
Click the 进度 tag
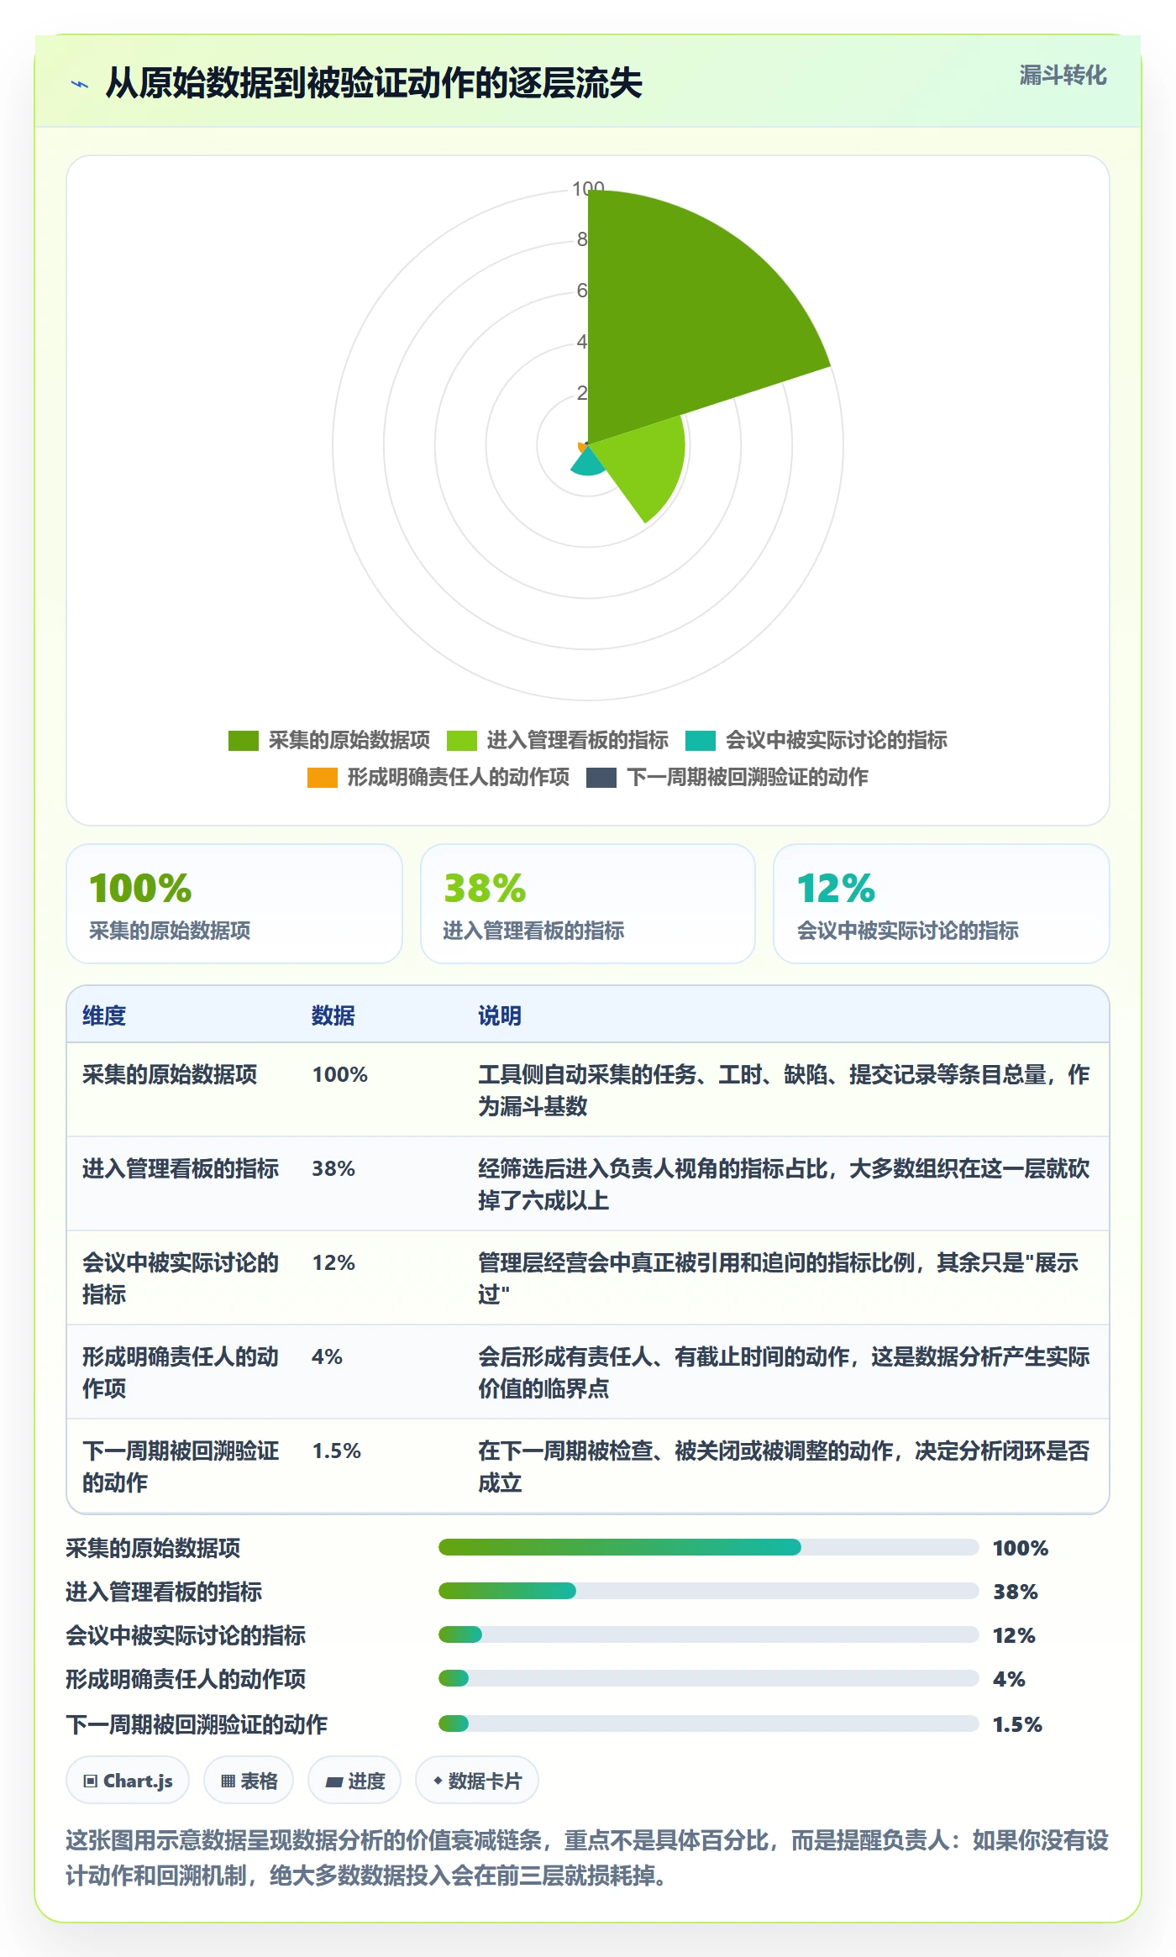click(354, 1781)
